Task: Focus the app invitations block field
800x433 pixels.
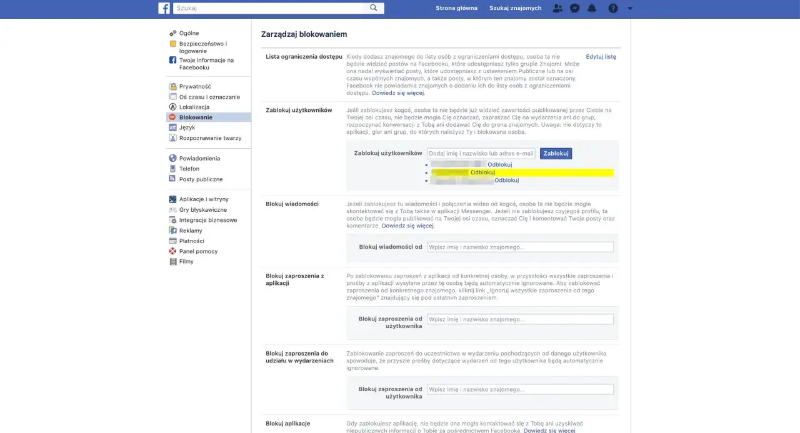Action: (520, 319)
